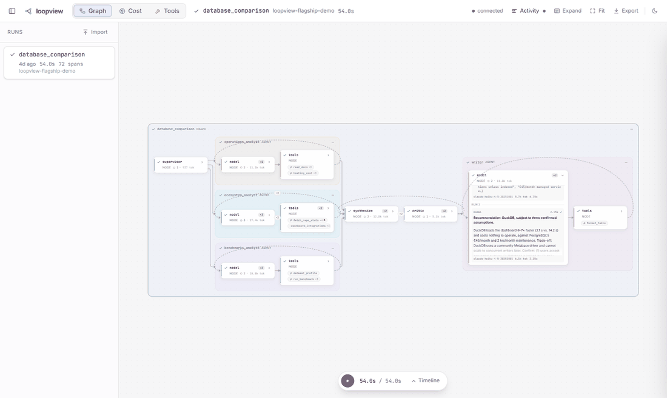Expand the supervisor node chevron
This screenshot has height=398, width=667.
(x=202, y=162)
